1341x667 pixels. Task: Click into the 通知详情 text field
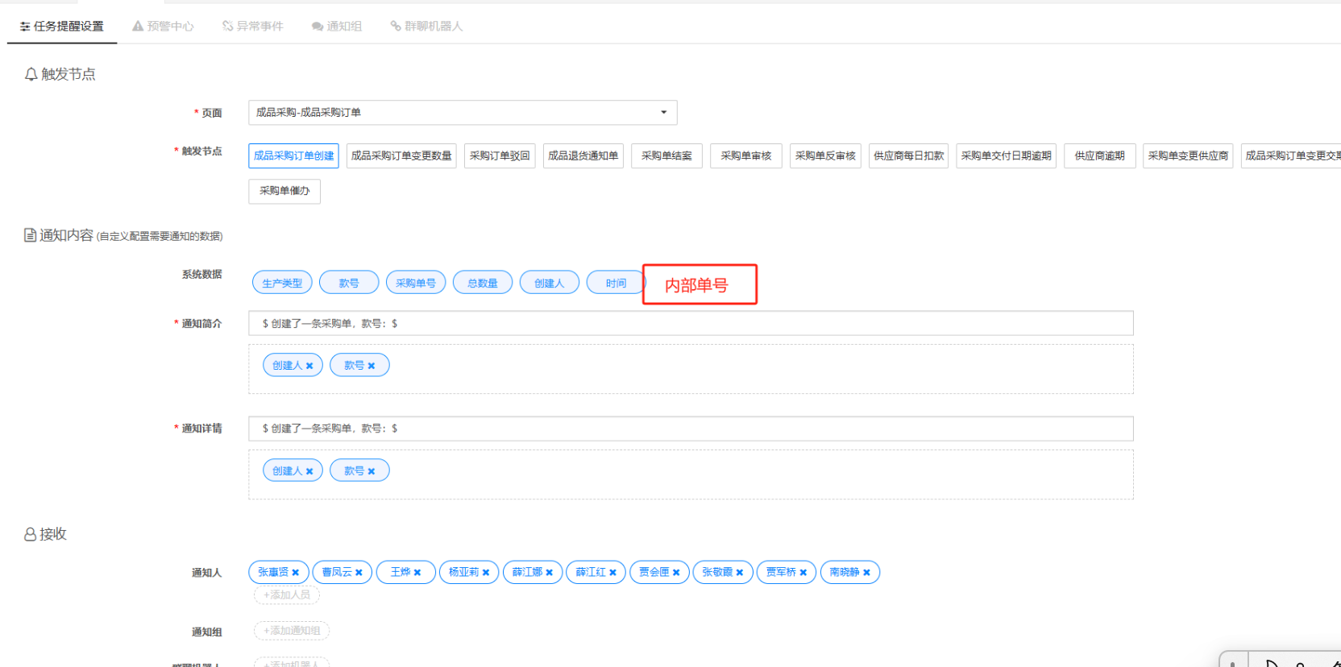[690, 429]
